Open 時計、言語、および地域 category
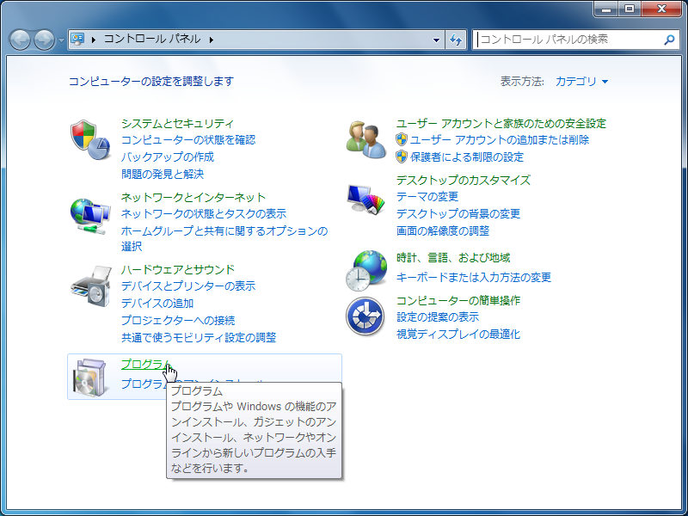688x516 pixels. [x=453, y=258]
